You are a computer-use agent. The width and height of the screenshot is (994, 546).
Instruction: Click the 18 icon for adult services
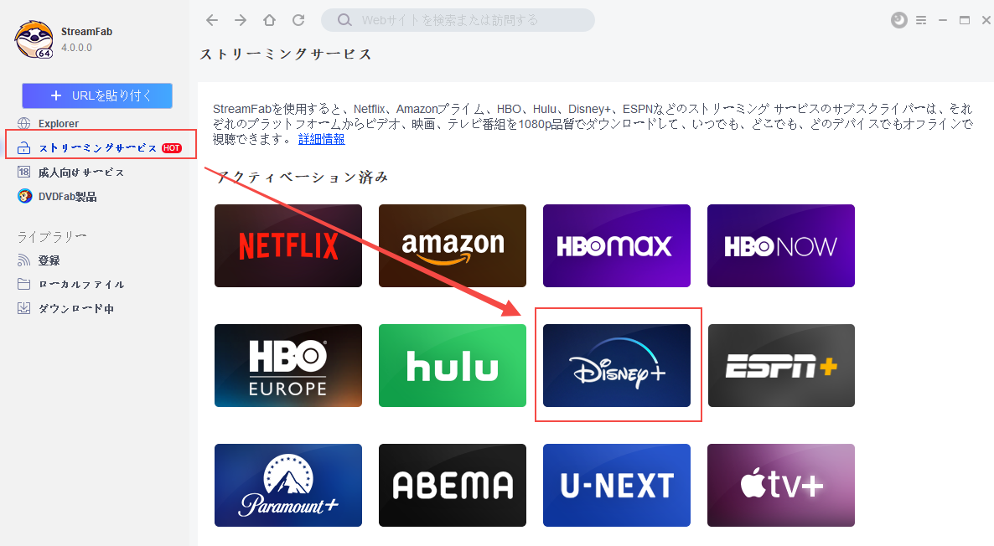[x=24, y=172]
